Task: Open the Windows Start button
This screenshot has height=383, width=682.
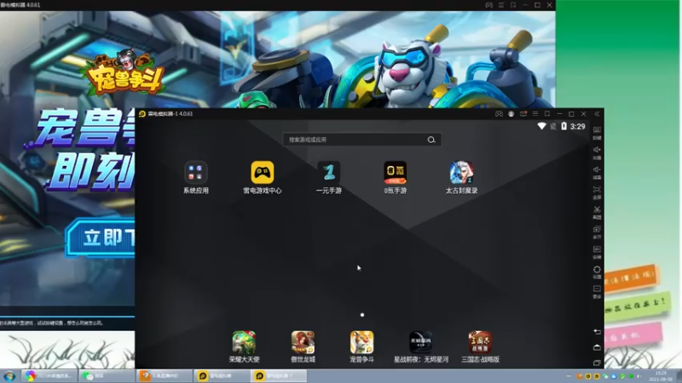Action: [9, 376]
